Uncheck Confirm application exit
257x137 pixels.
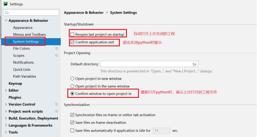point(72,42)
